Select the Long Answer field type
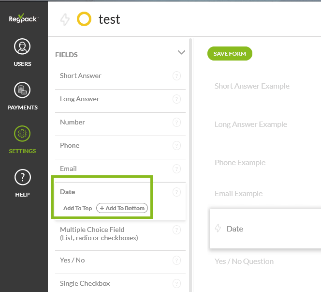321x292 pixels. tap(80, 99)
